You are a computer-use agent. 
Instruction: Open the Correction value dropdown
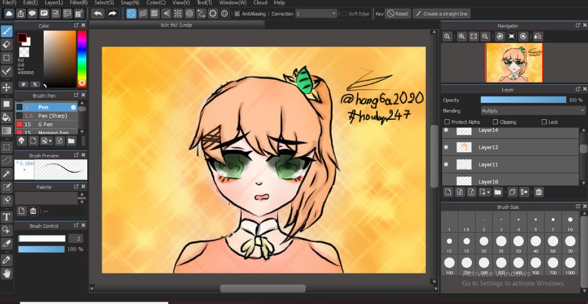click(316, 14)
